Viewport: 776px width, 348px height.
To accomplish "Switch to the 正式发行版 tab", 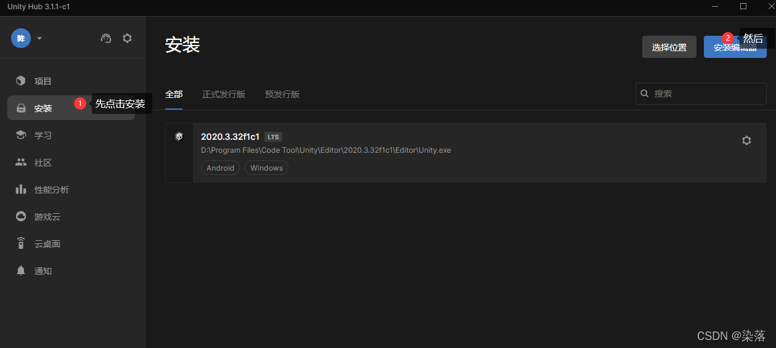I will coord(224,94).
